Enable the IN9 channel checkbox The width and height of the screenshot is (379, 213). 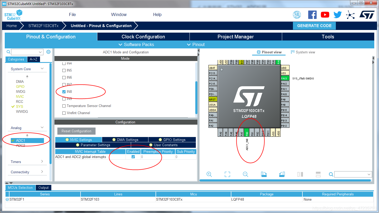point(64,99)
